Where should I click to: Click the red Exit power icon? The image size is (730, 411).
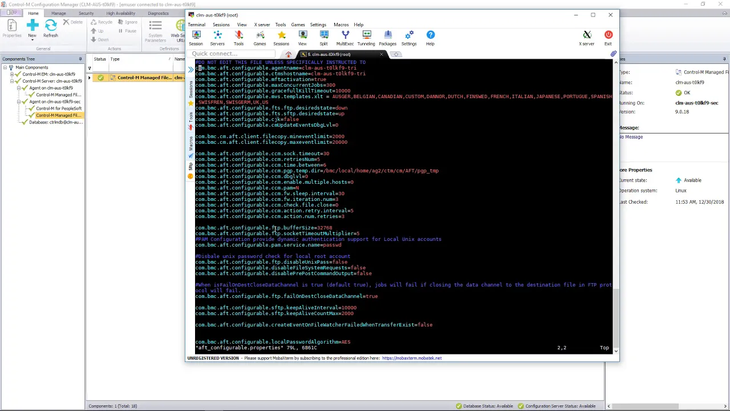coord(608,38)
